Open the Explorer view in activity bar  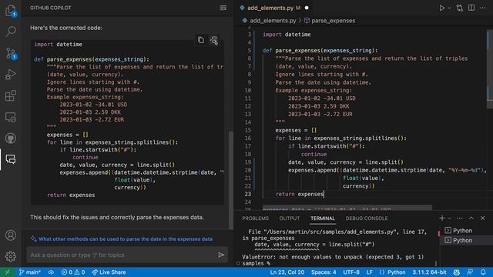click(11, 11)
